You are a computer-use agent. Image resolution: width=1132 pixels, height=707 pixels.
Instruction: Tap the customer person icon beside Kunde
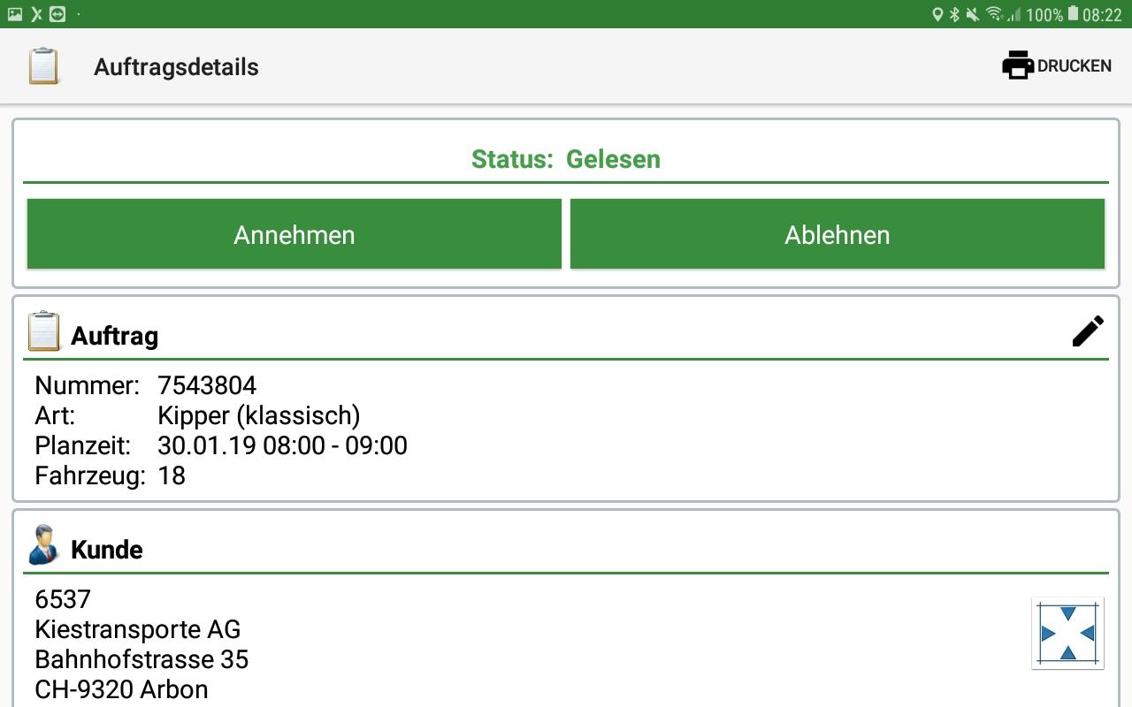click(43, 545)
